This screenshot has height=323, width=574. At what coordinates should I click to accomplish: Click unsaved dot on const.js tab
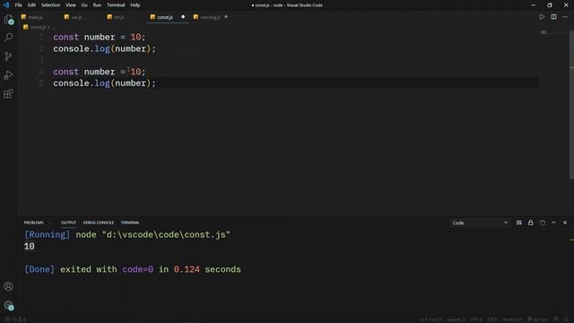click(183, 17)
